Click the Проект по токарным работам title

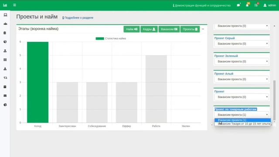(235, 109)
